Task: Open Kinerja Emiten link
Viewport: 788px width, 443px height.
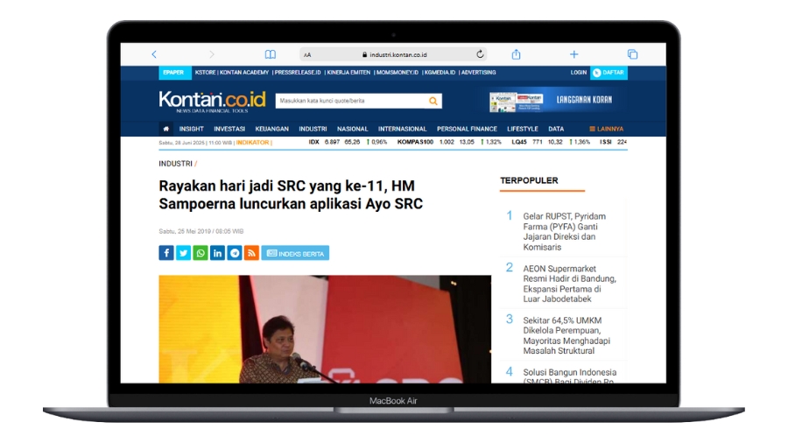Action: (x=348, y=73)
